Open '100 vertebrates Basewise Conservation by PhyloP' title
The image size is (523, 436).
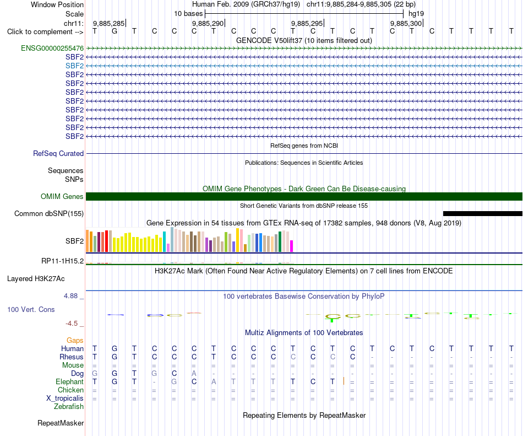pyautogui.click(x=304, y=296)
